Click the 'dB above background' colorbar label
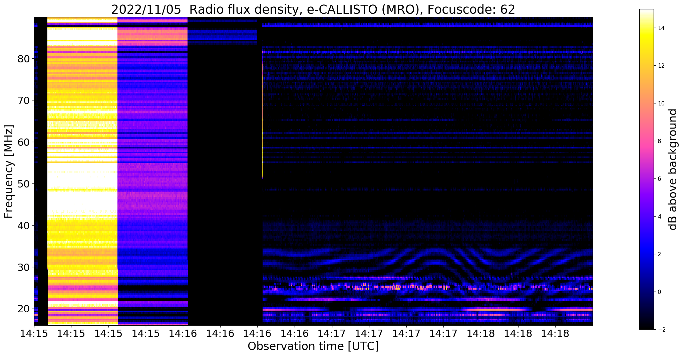683x356 pixels. click(x=673, y=169)
